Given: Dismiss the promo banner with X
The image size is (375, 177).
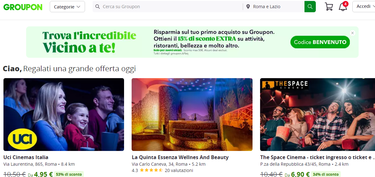Looking at the screenshot, I should point(352,33).
